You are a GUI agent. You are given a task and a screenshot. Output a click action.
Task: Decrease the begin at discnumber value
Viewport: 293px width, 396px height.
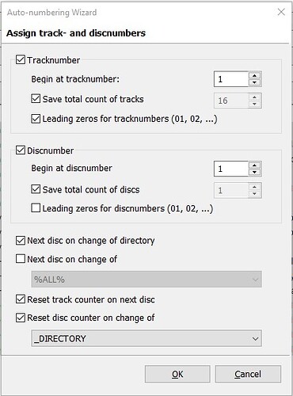(x=254, y=172)
